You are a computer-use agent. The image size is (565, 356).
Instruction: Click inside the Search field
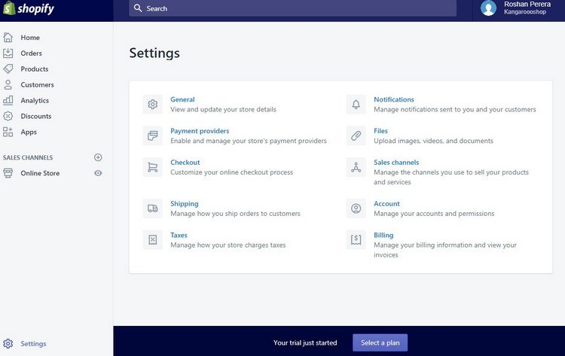click(292, 8)
